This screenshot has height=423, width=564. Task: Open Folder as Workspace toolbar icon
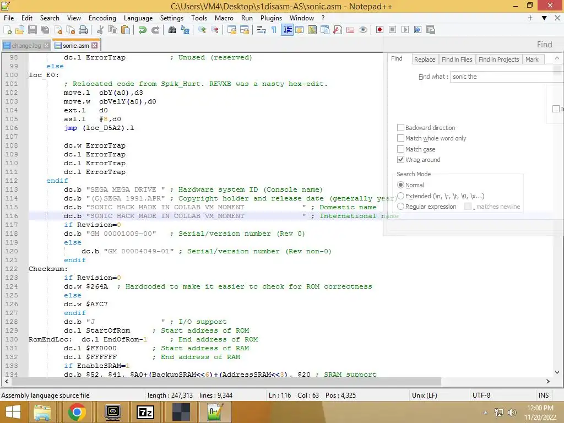coord(350,30)
